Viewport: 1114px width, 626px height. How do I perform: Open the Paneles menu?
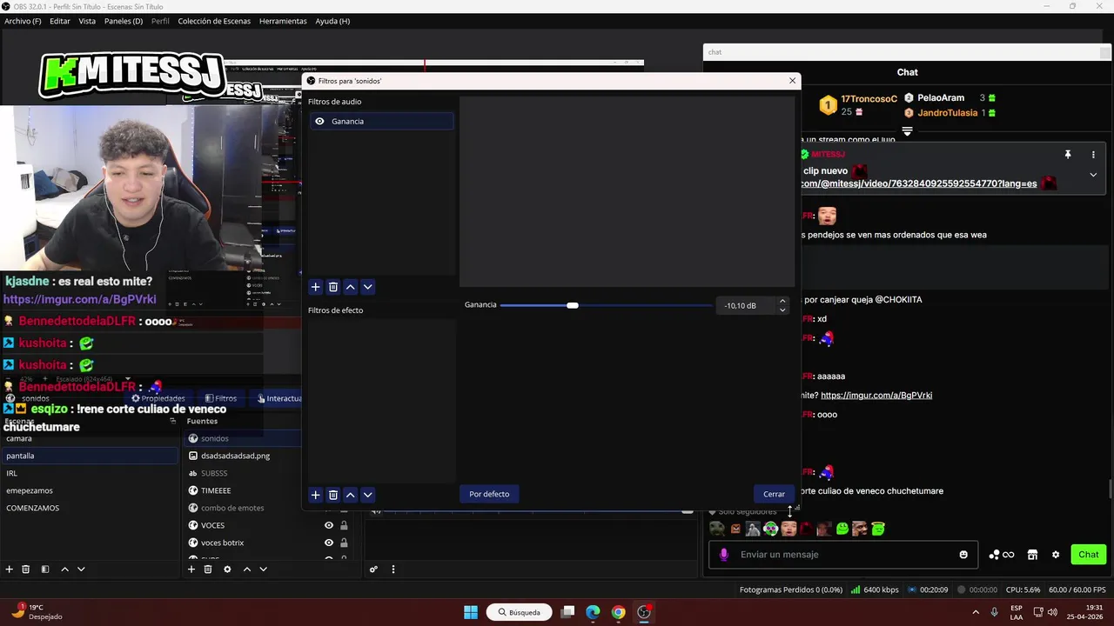[x=124, y=21]
